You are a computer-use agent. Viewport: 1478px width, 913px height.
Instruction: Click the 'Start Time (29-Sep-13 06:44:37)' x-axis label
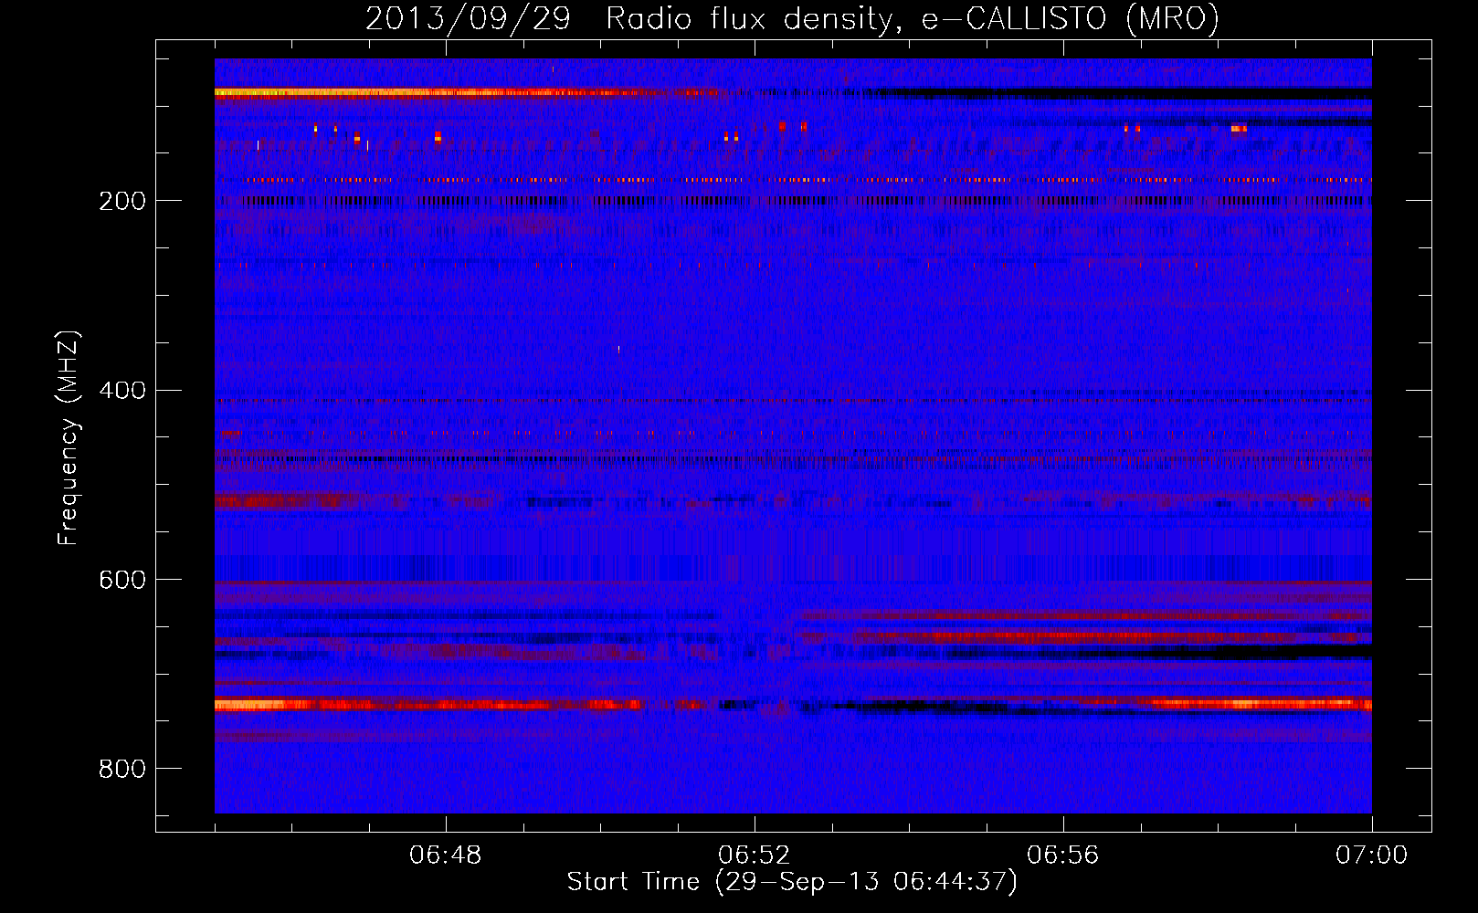tap(792, 882)
